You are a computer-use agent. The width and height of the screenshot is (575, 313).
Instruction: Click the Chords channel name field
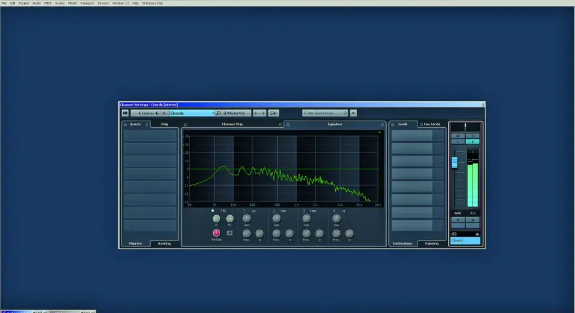(465, 241)
